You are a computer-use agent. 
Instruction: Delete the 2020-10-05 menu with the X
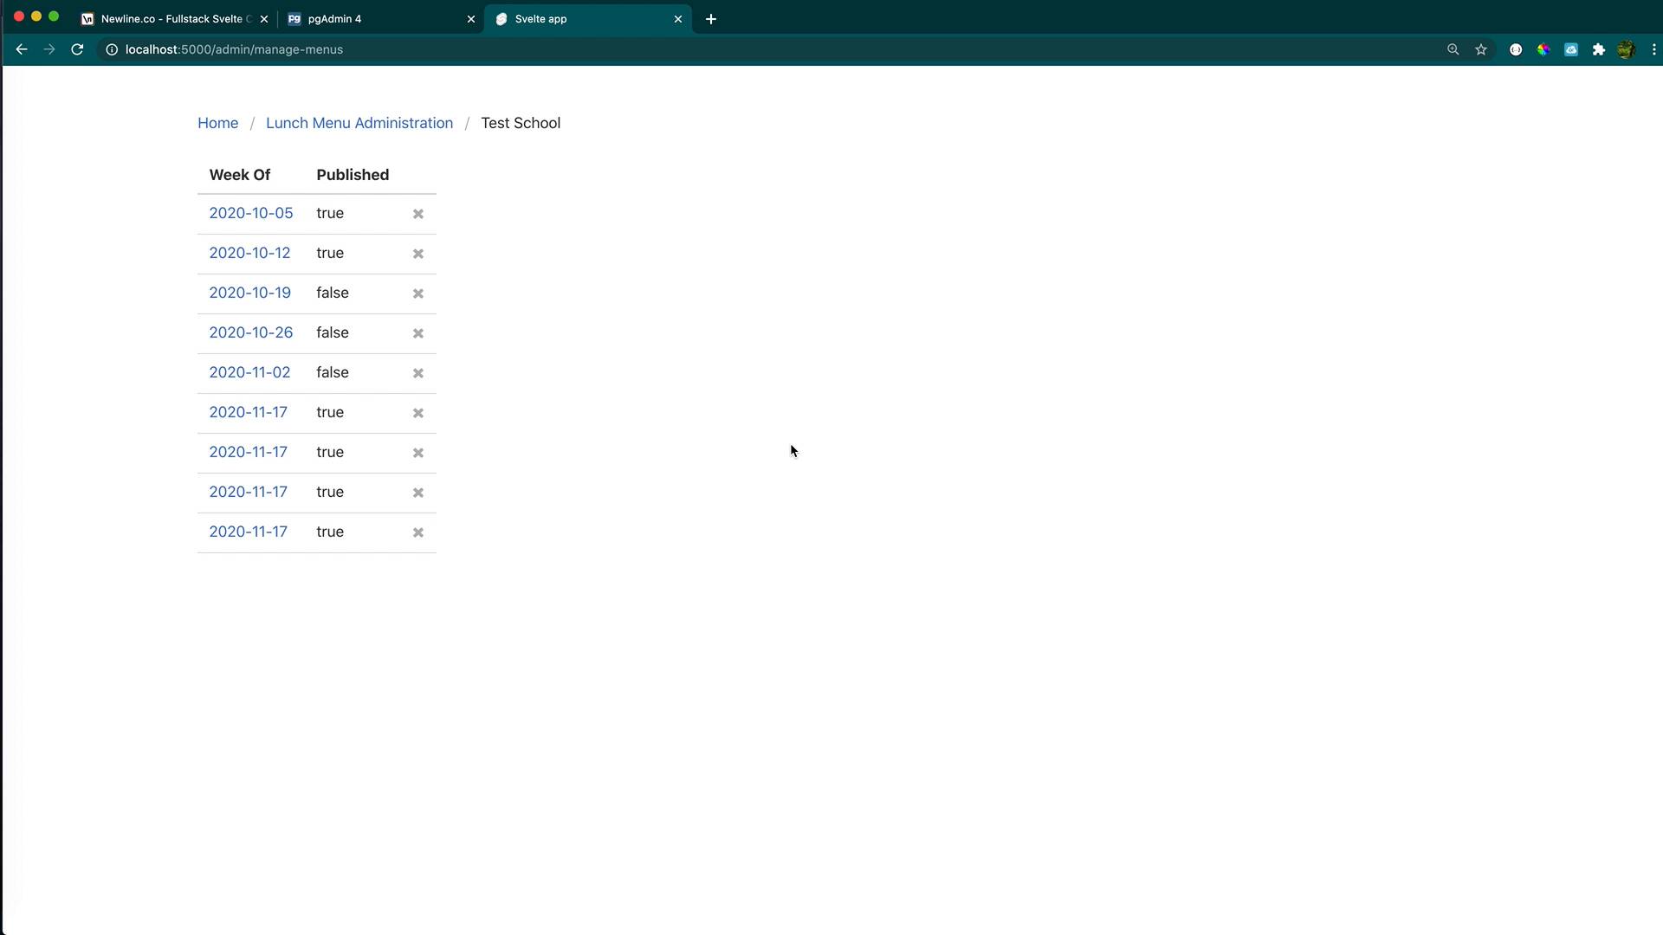[418, 214]
